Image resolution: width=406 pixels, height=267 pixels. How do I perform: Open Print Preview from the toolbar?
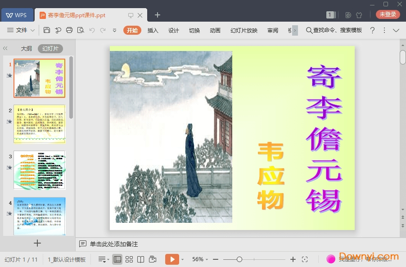(x=81, y=30)
